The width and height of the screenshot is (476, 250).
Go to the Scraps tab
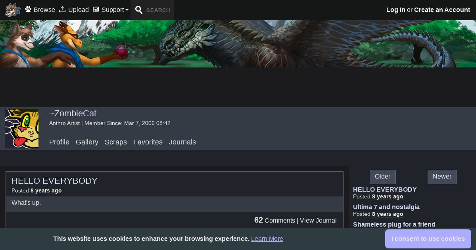click(x=116, y=142)
